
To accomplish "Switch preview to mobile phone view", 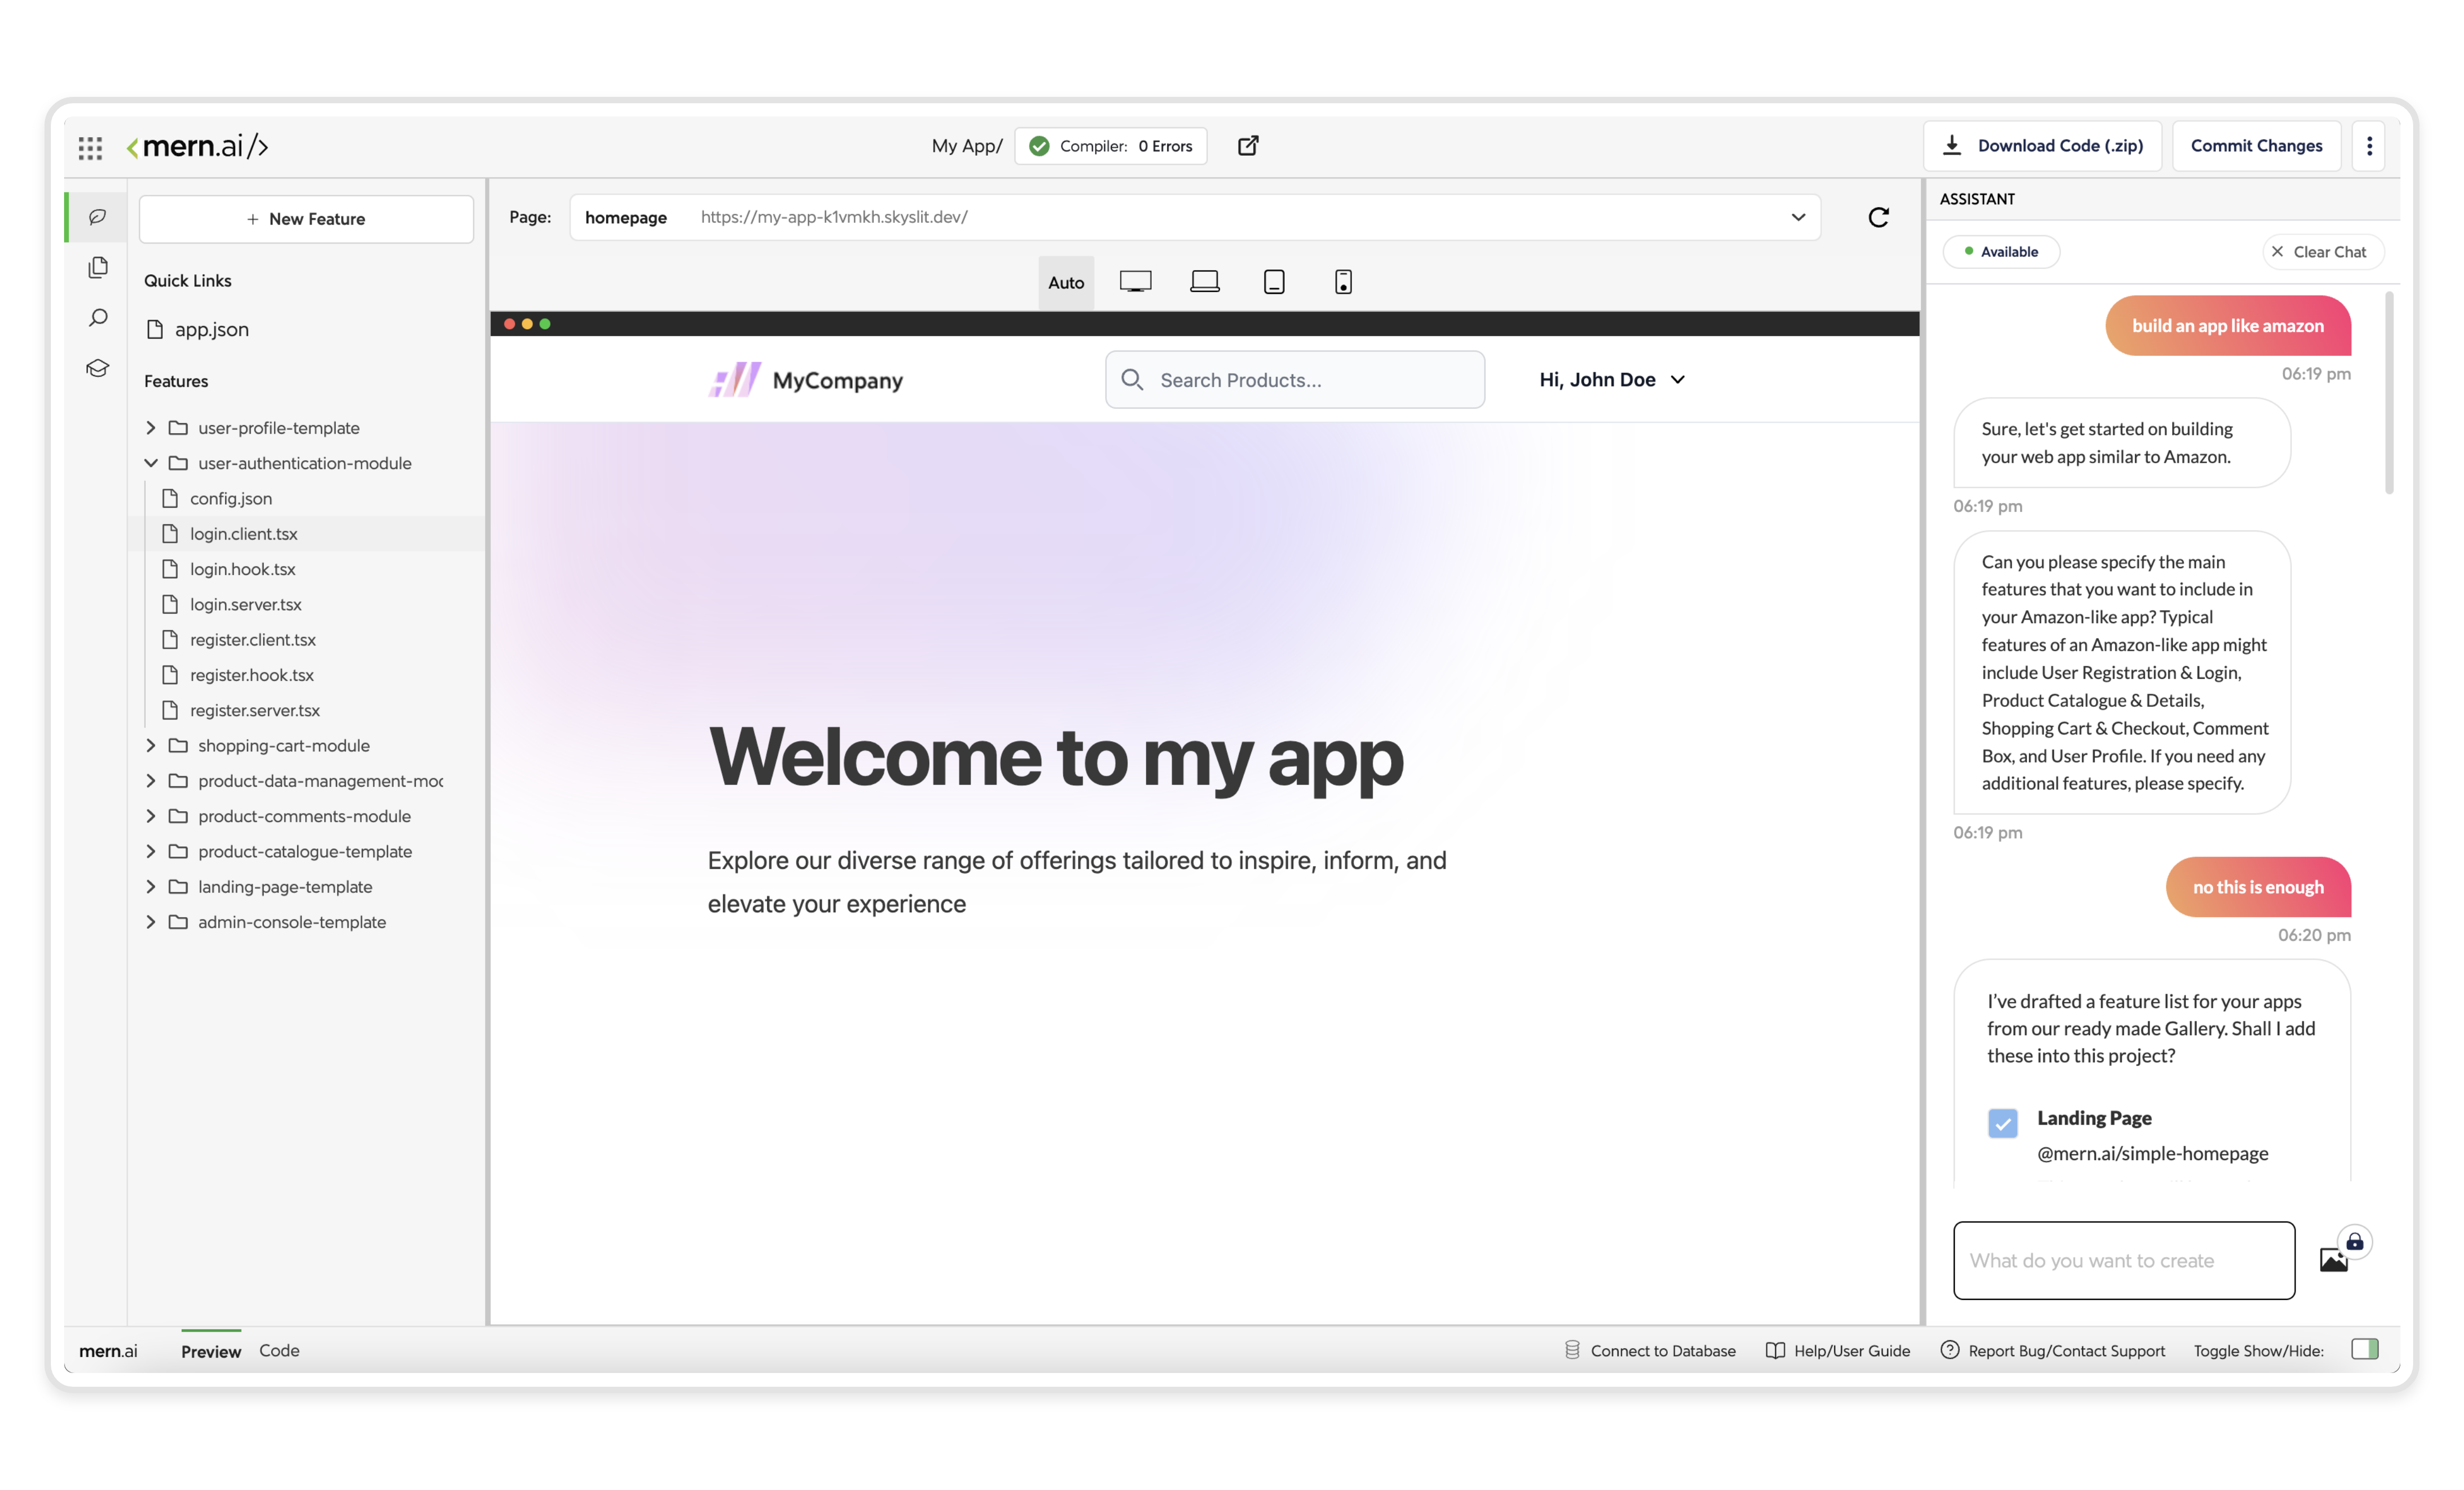I will point(1343,282).
